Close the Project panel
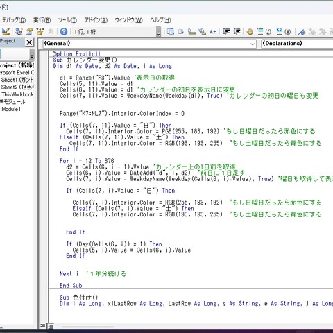Viewport: 333px width, 333px height. click(x=29, y=42)
